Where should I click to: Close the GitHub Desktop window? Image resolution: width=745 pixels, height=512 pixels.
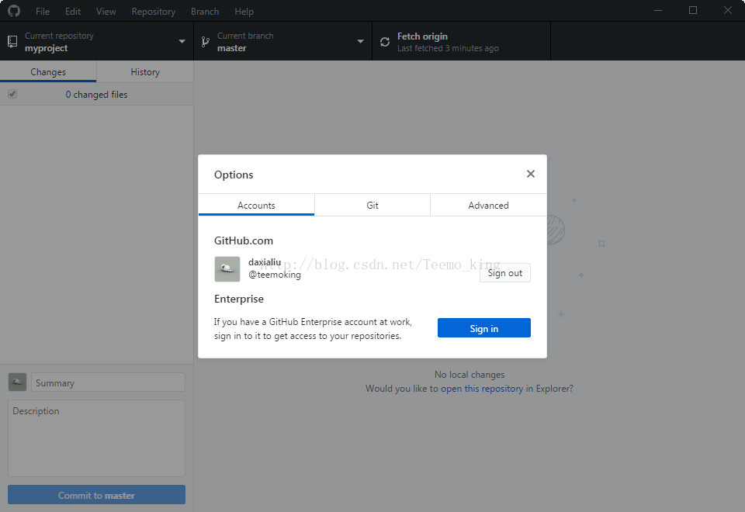[727, 10]
